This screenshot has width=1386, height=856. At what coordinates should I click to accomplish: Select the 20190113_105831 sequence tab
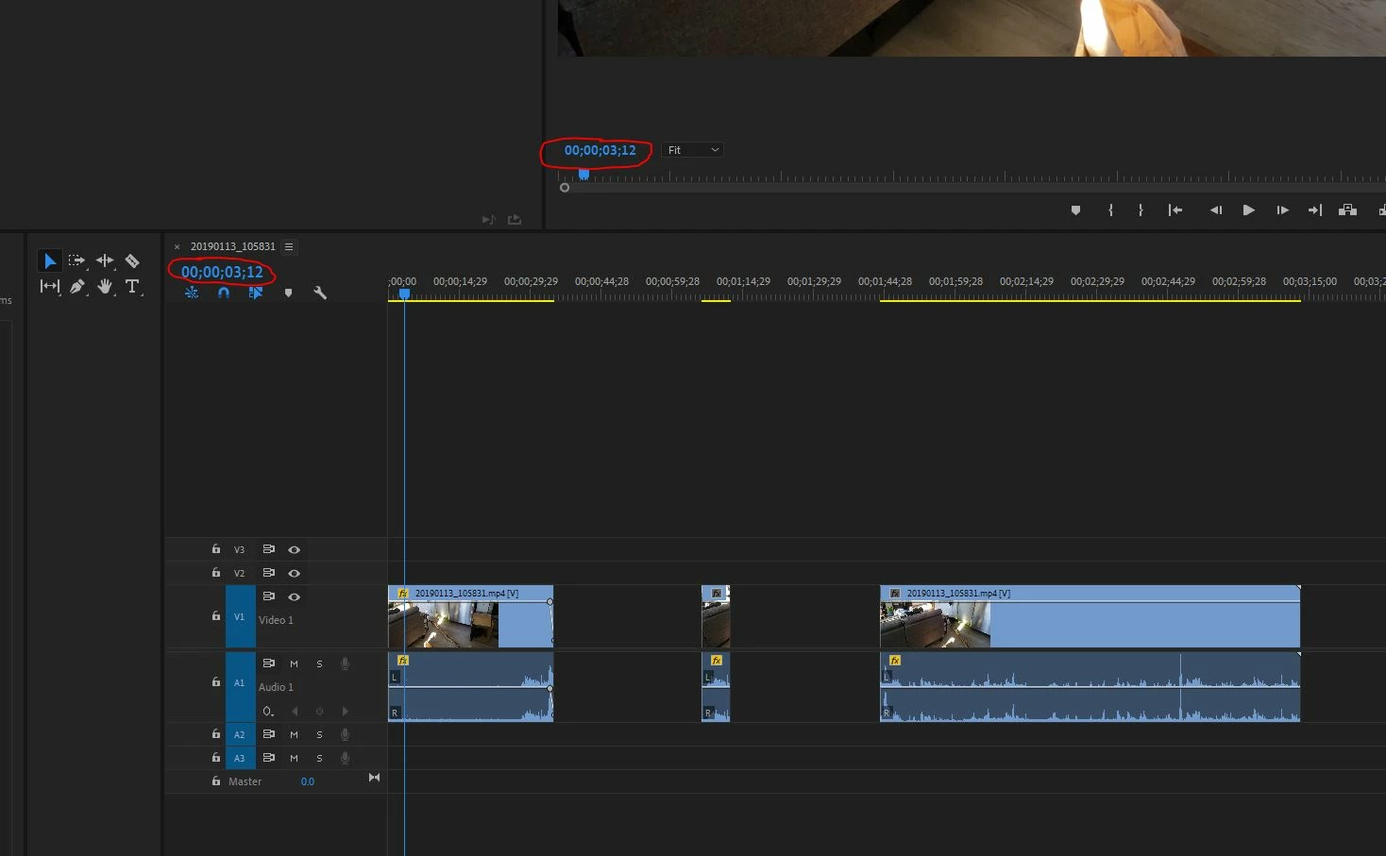232,246
